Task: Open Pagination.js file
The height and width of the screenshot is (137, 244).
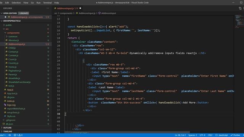Action: tap(14, 71)
